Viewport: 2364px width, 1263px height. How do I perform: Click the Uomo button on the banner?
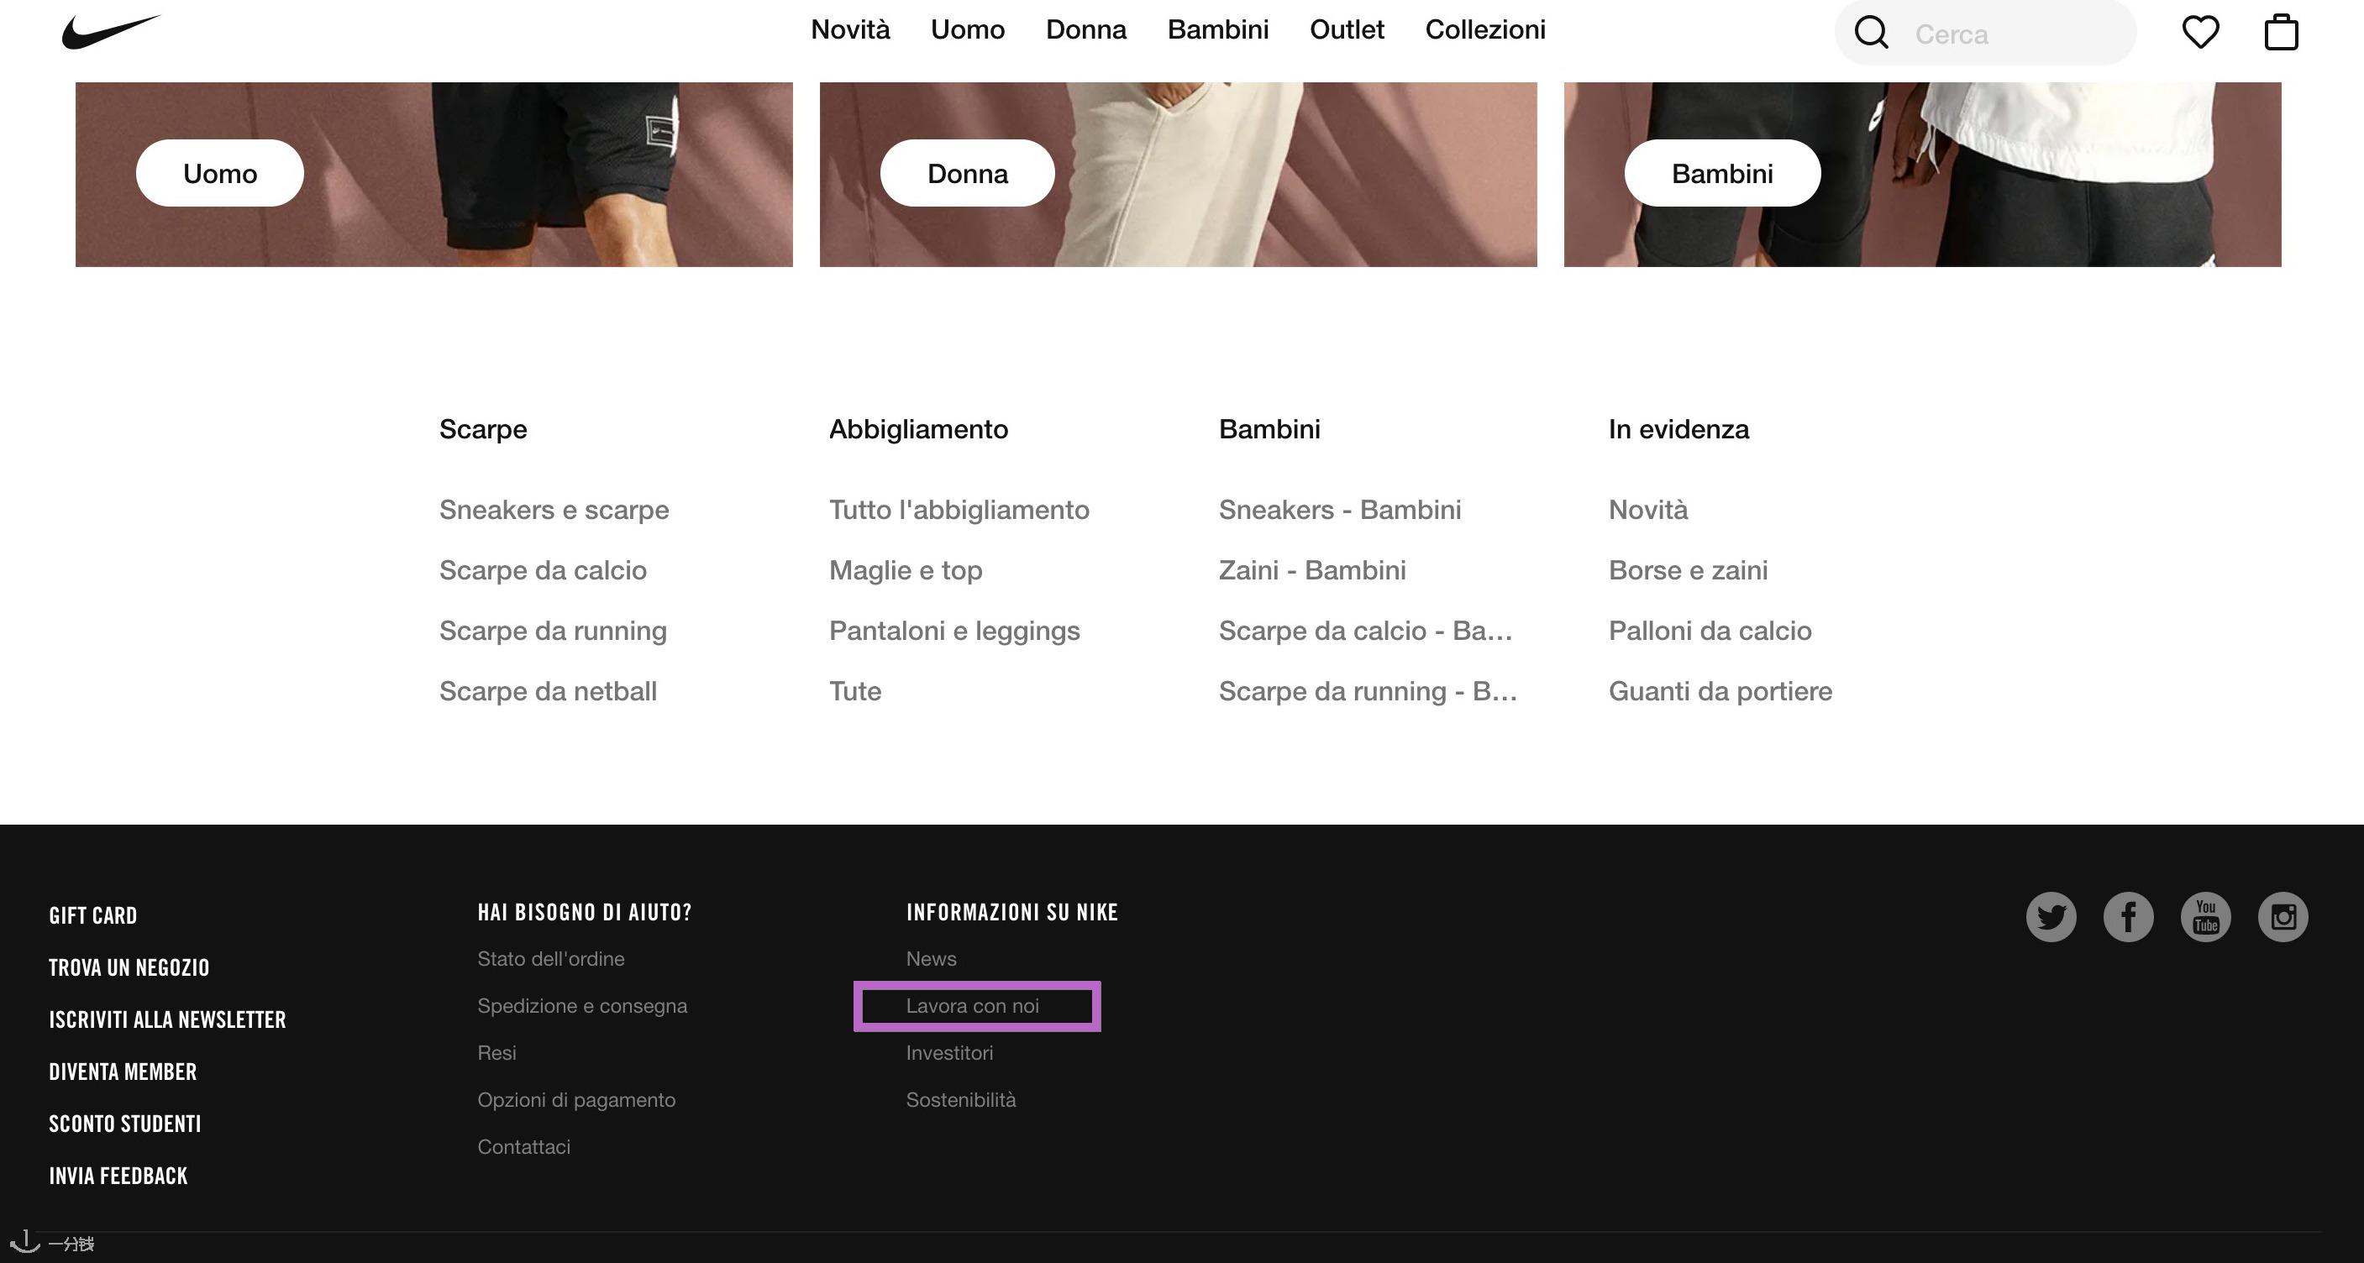tap(219, 173)
